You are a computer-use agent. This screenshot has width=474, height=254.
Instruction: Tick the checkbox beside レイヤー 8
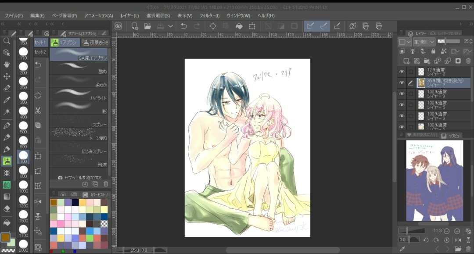[x=410, y=72]
